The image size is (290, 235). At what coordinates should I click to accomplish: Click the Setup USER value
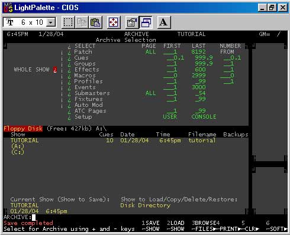pos(170,117)
